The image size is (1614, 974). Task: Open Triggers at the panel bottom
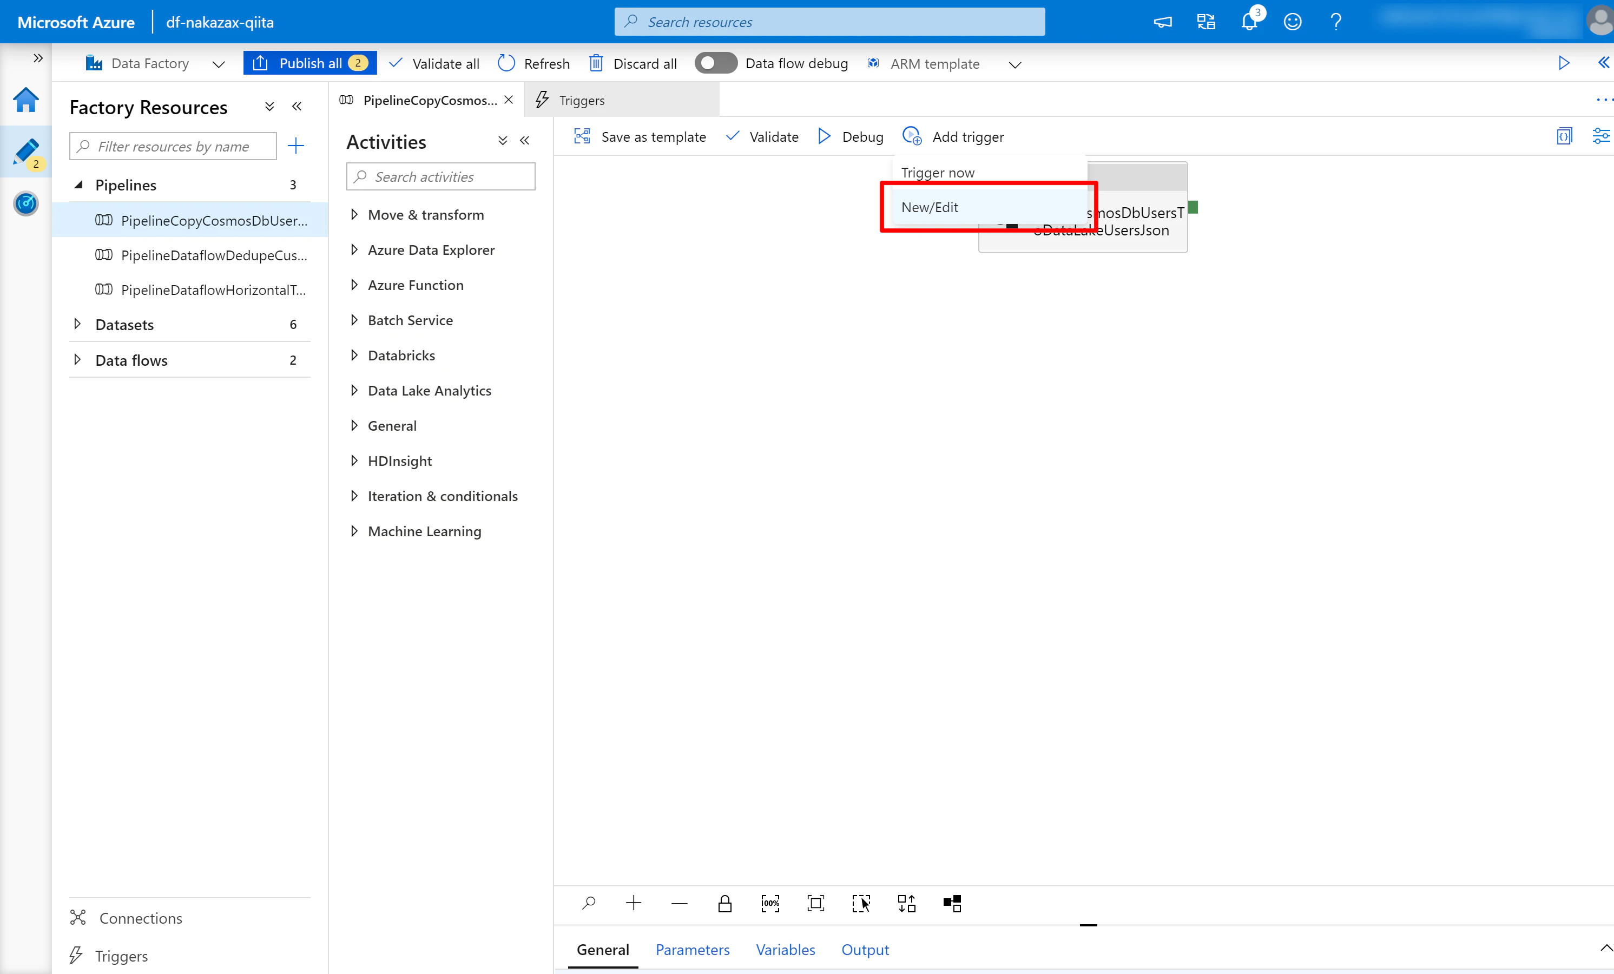[x=109, y=956]
